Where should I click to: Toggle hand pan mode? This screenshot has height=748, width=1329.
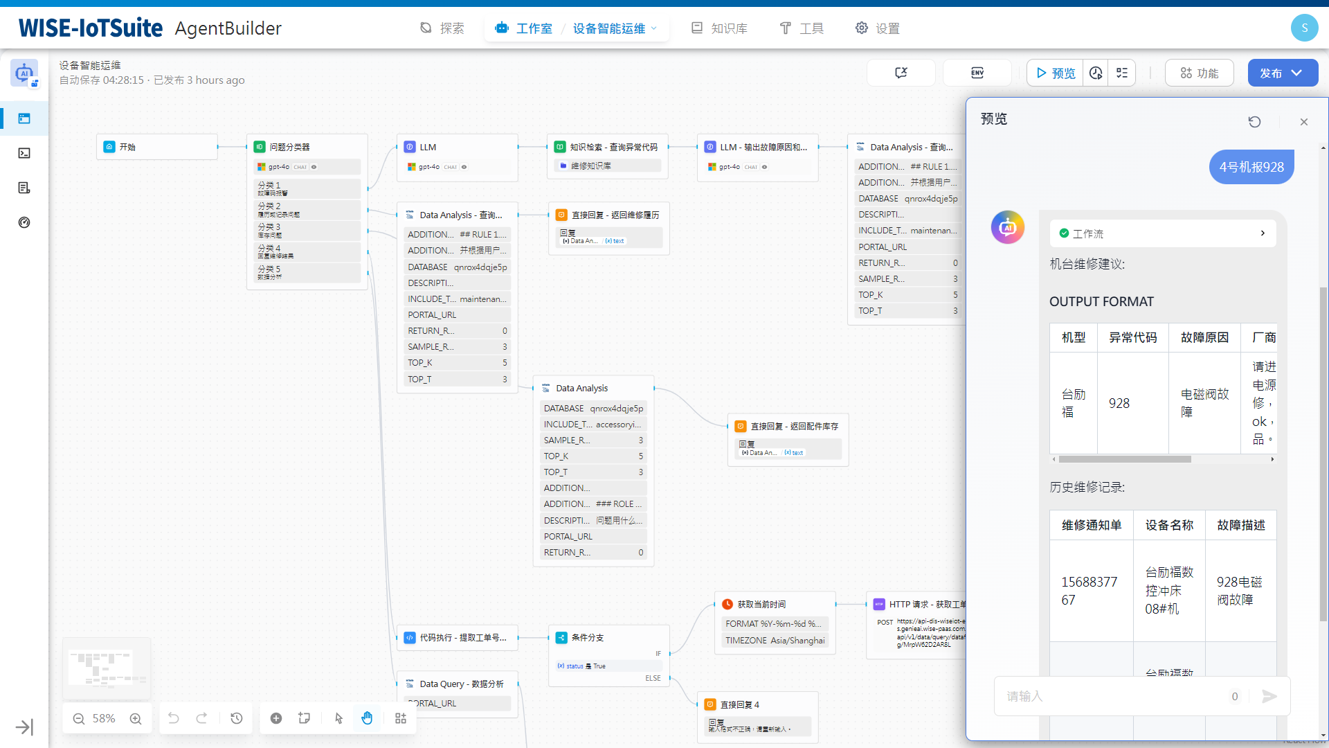click(x=367, y=718)
